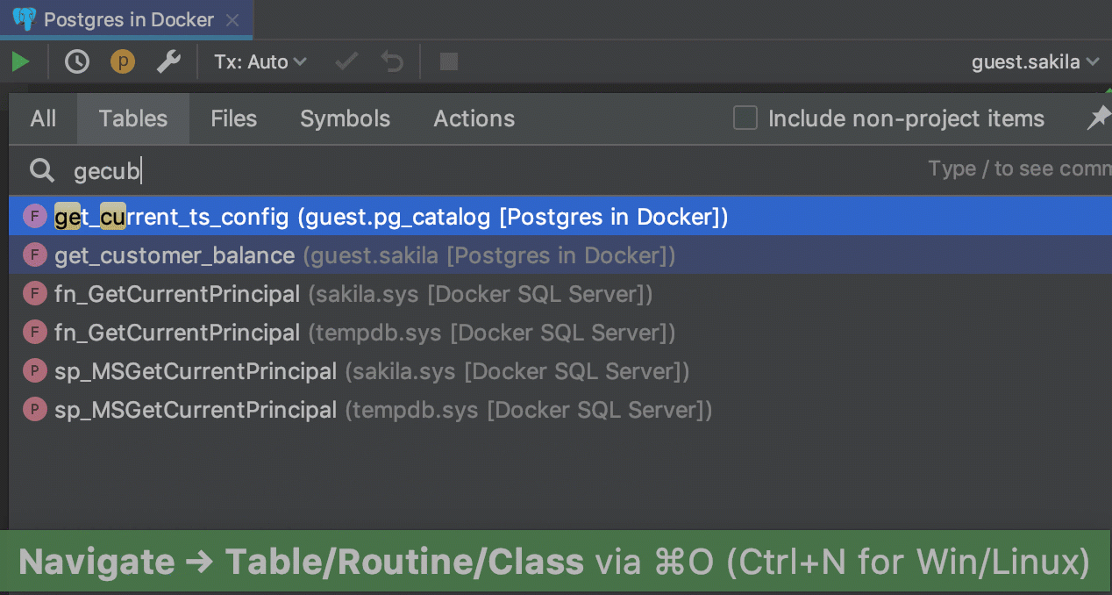This screenshot has height=595, width=1112.
Task: Click the orange P parameters icon
Action: click(x=123, y=61)
